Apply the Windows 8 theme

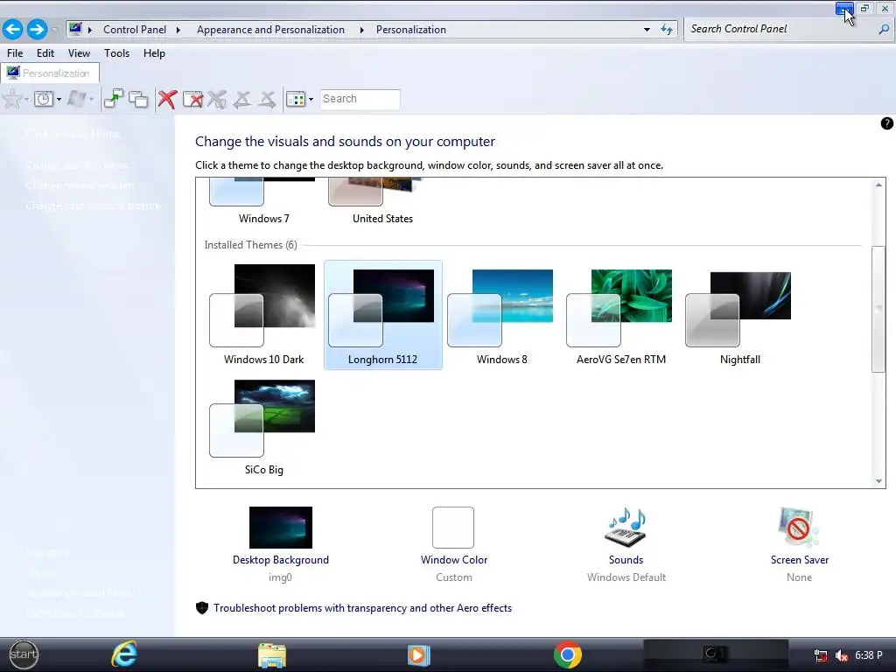pos(501,315)
